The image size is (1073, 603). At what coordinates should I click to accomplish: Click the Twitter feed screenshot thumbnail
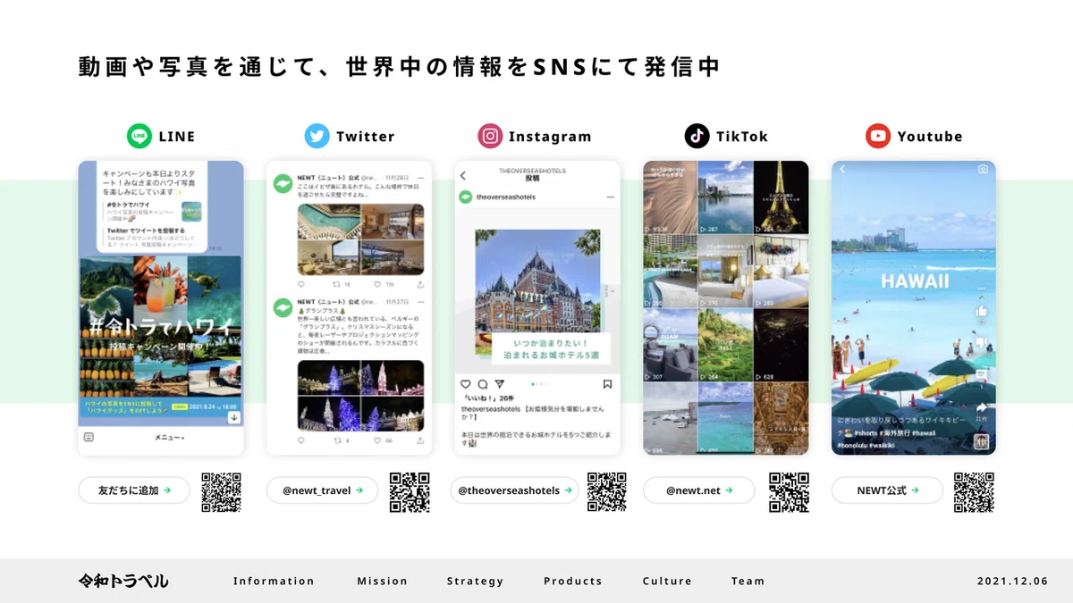pyautogui.click(x=350, y=307)
